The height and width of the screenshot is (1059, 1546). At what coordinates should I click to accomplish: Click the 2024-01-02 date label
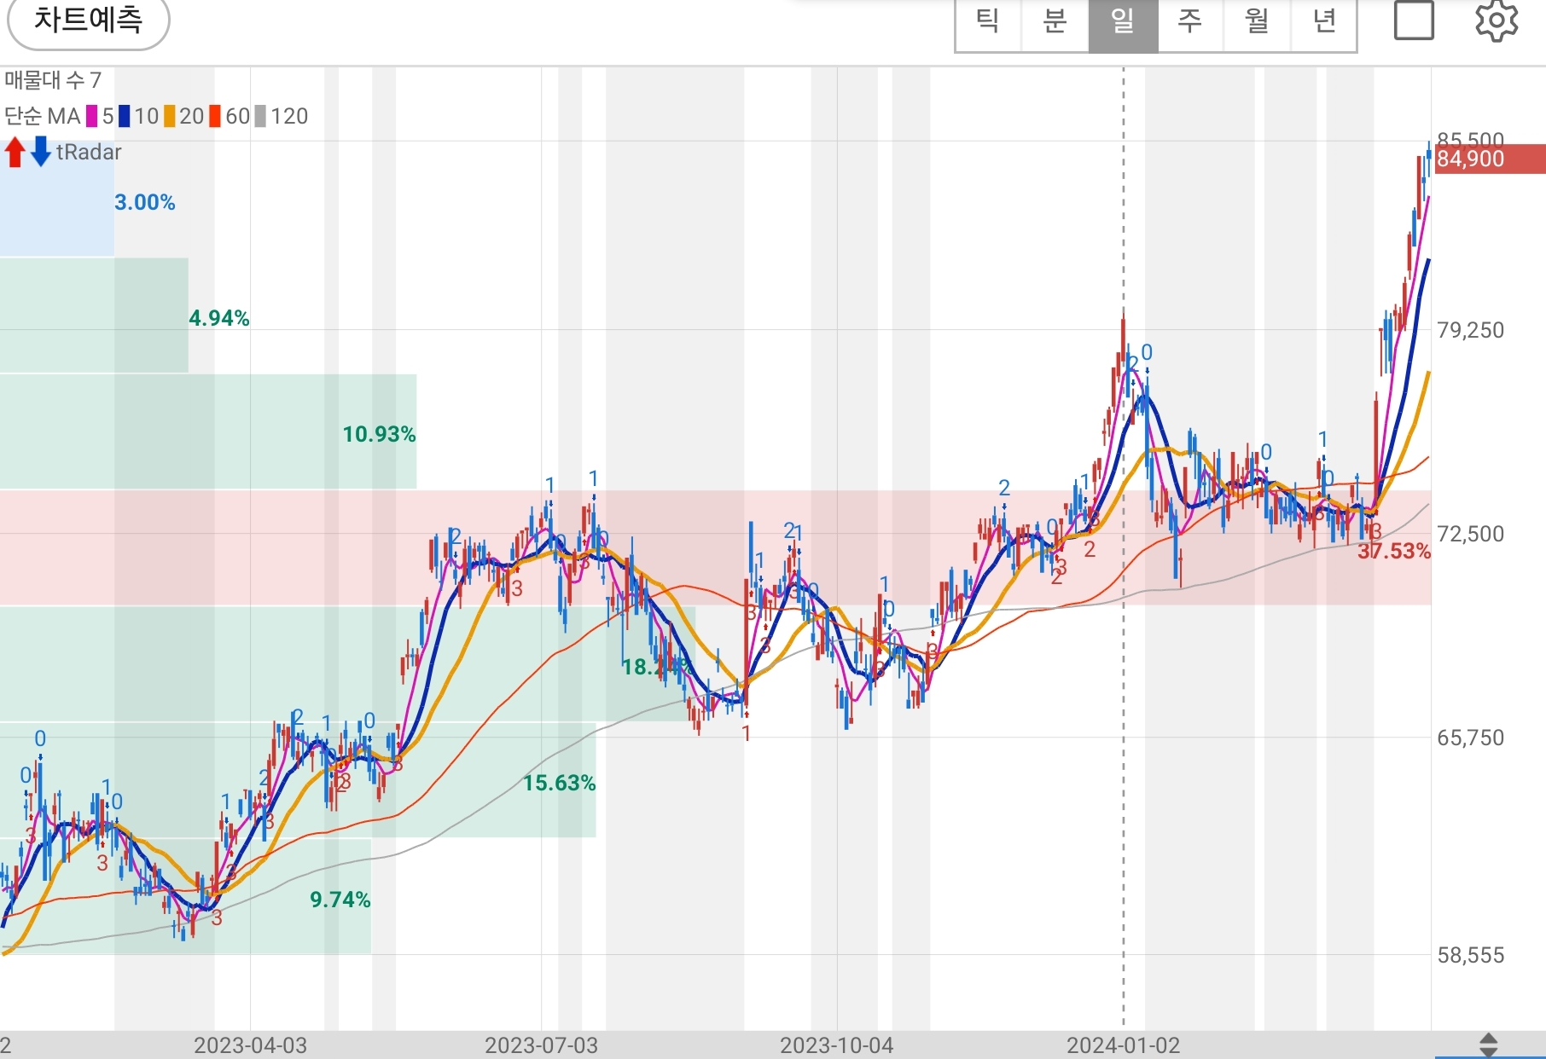coord(1124,1045)
